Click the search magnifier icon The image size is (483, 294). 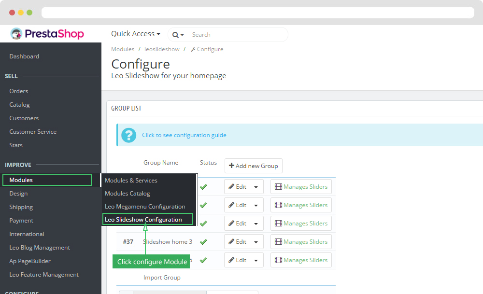pyautogui.click(x=175, y=35)
